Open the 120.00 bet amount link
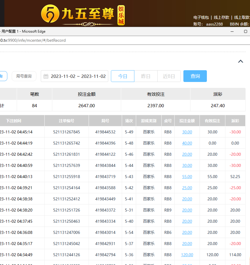The width and height of the screenshot is (250, 265). click(x=187, y=255)
